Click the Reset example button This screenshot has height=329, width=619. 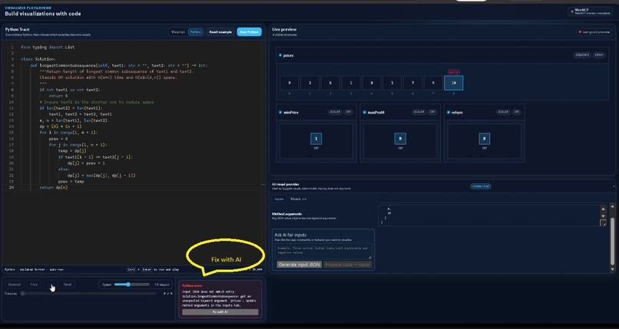point(220,32)
